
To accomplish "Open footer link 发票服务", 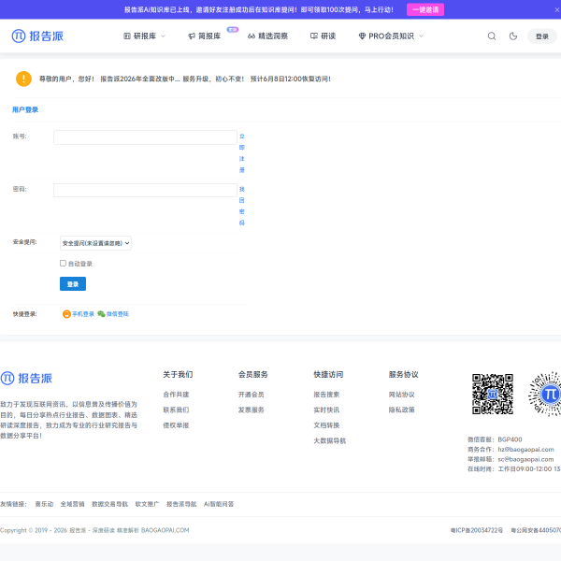I will [x=252, y=410].
